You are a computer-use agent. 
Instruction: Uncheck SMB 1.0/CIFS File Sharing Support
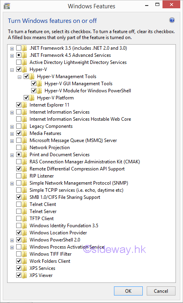[x=19, y=197]
